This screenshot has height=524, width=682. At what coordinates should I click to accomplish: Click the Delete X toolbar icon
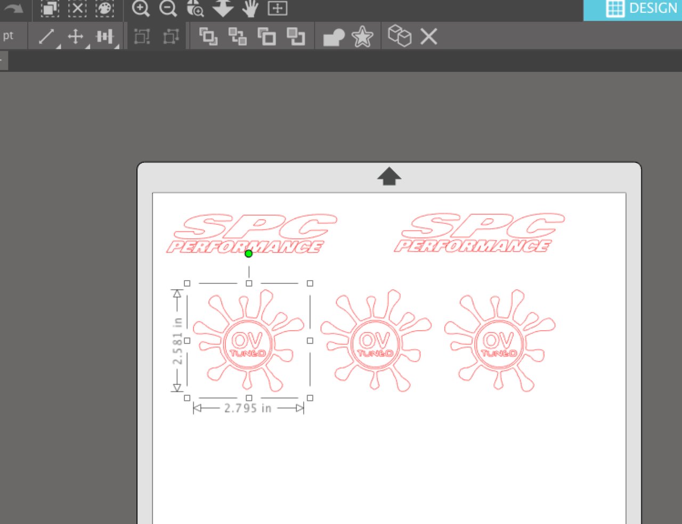[429, 37]
